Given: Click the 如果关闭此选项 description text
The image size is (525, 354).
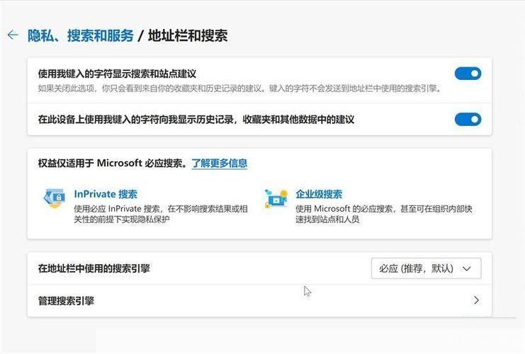Looking at the screenshot, I should click(x=239, y=88).
